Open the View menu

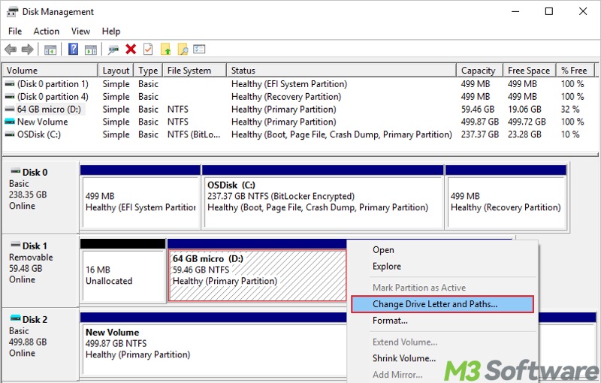tap(80, 31)
